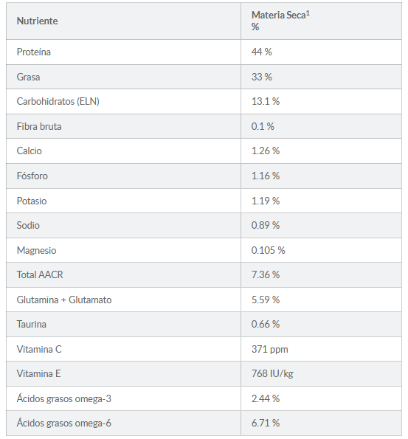408x439 pixels.
Task: Select the Potasio row label
Action: (32, 201)
